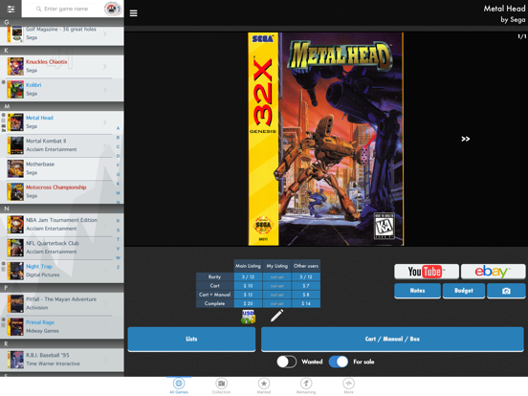
Task: Open the camera button
Action: click(x=506, y=291)
